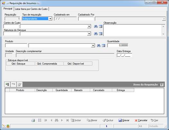The height and width of the screenshot is (130, 169).
Task: Search Centro de Custo with binoculars icon
Action: [96, 26]
